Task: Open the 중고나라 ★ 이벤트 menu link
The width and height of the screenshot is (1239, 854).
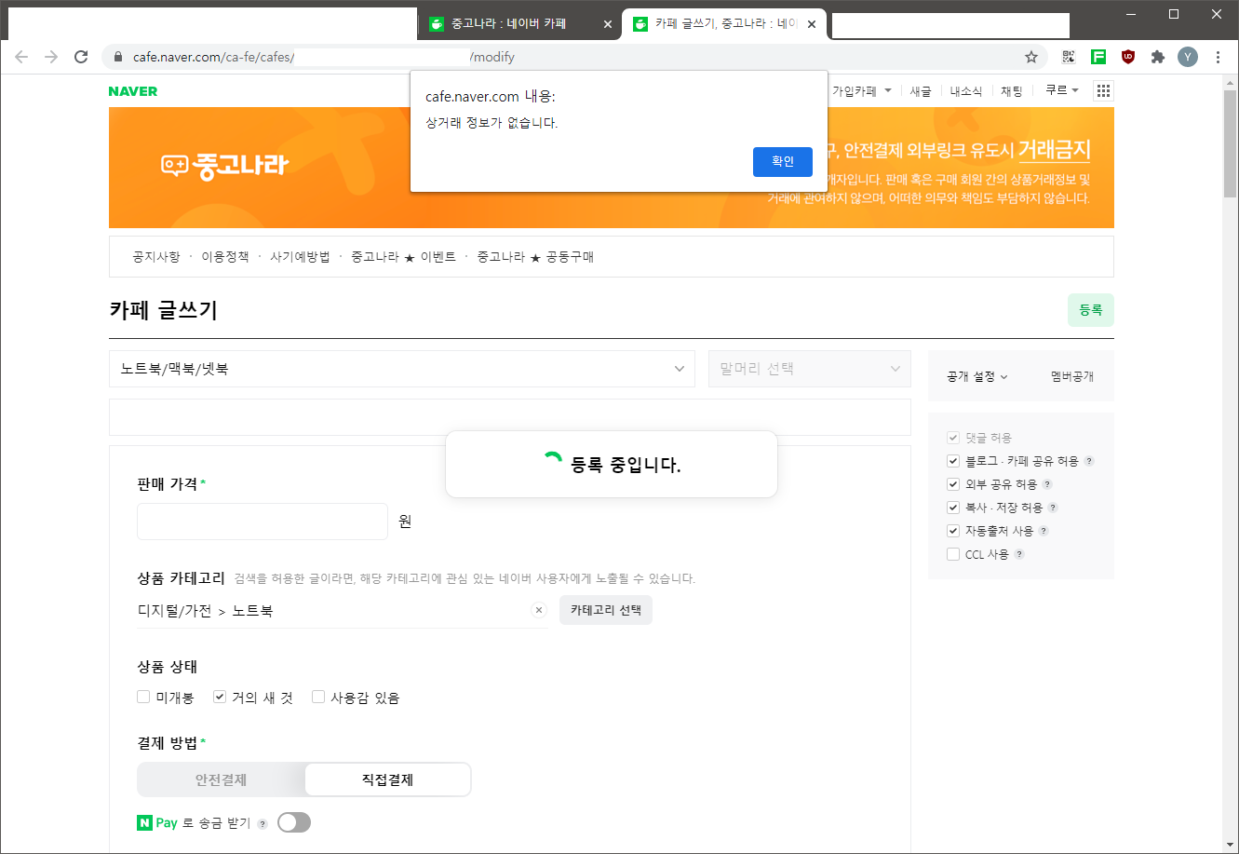Action: coord(403,257)
